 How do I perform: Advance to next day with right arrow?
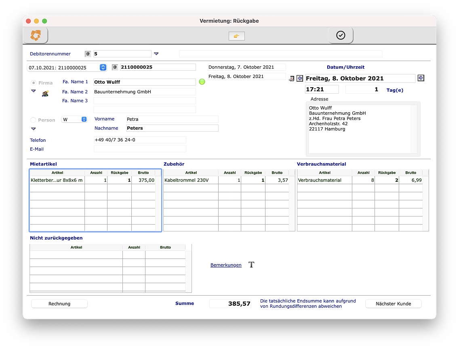click(421, 78)
